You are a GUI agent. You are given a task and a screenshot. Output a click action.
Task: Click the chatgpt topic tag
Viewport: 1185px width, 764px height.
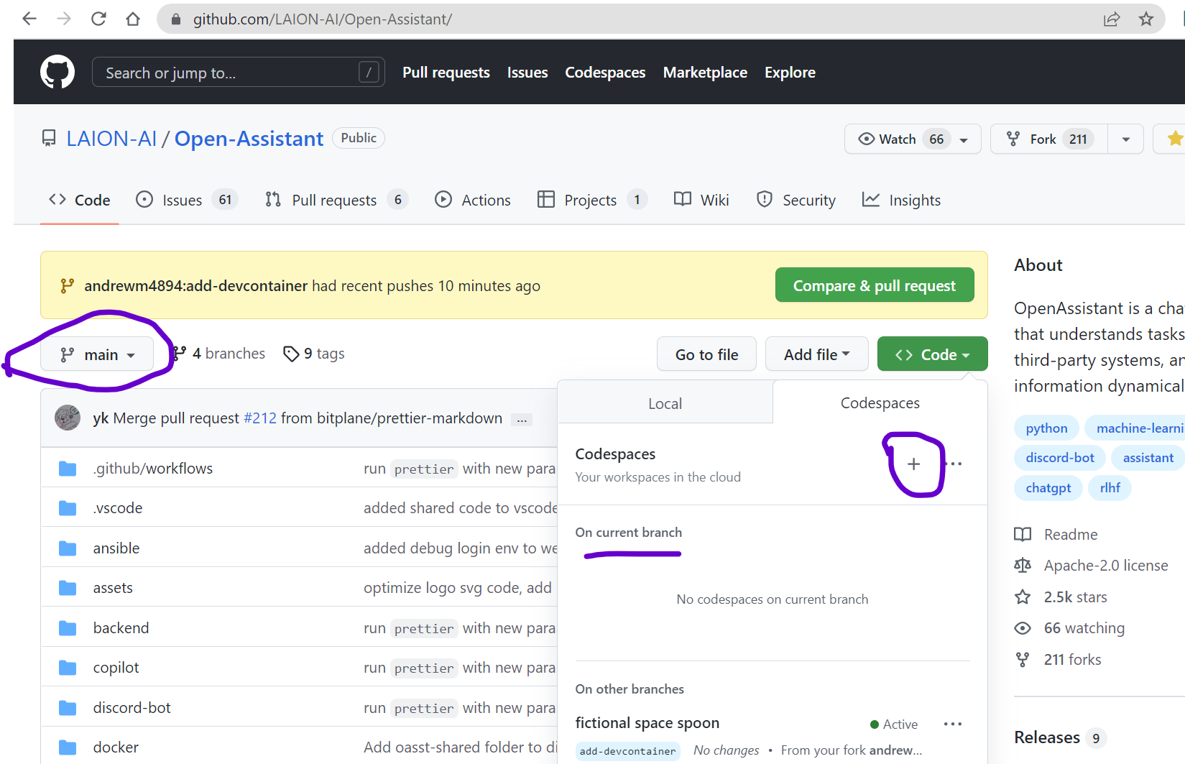point(1048,488)
